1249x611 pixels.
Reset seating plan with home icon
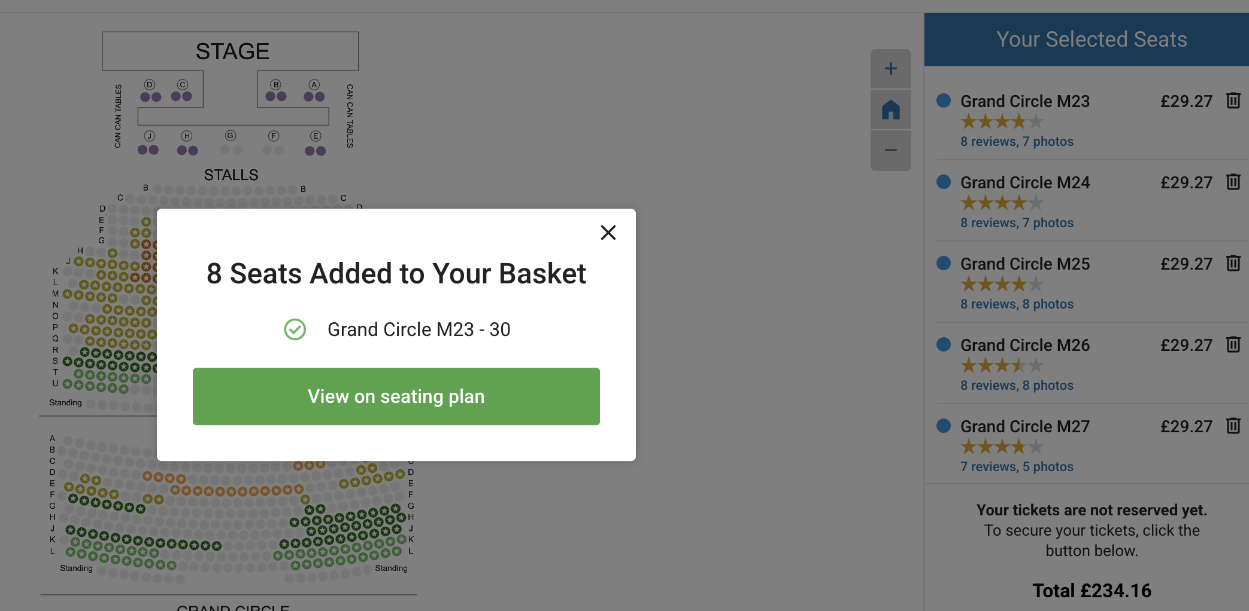point(891,109)
